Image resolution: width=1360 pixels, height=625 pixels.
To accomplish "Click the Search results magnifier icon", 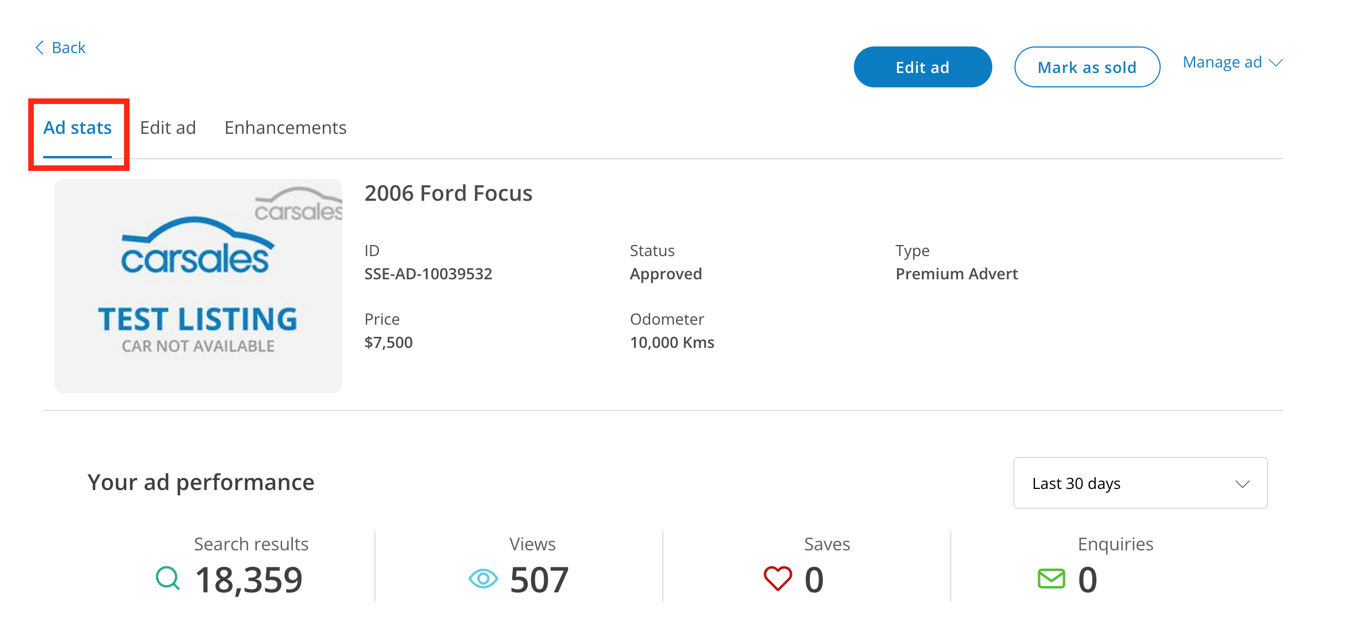I will pos(168,579).
